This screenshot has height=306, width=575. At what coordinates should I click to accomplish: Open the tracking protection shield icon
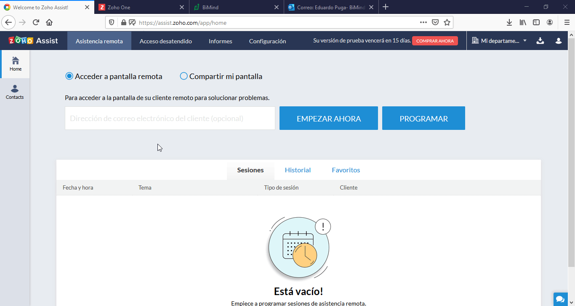(x=112, y=23)
